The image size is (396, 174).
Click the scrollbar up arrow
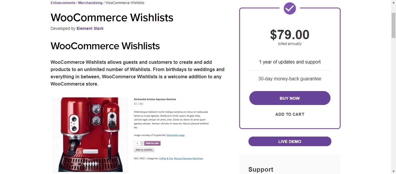393,2
